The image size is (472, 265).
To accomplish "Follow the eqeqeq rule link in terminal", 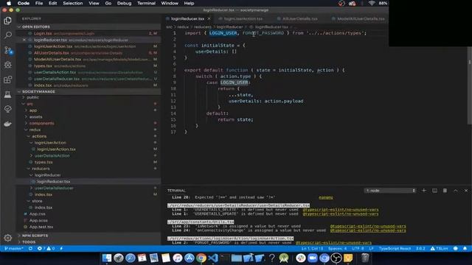I will [x=326, y=197].
